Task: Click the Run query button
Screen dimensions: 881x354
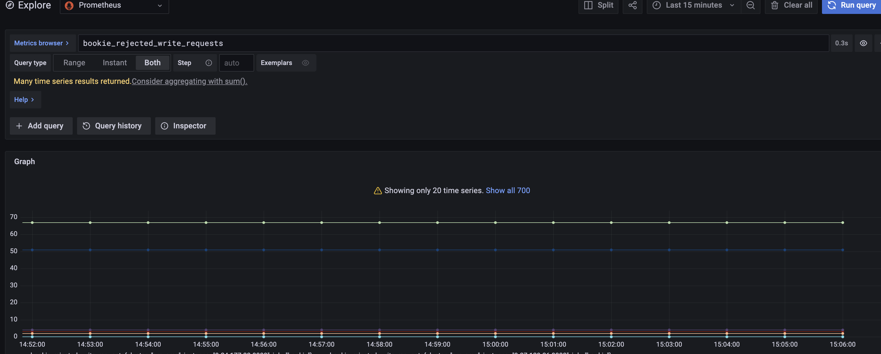Action: point(851,5)
